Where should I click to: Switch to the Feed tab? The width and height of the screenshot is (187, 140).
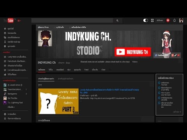tap(86, 70)
